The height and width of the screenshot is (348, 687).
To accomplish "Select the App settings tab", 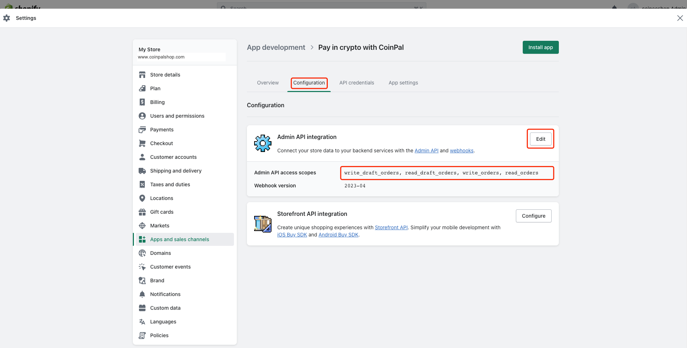I will 403,83.
